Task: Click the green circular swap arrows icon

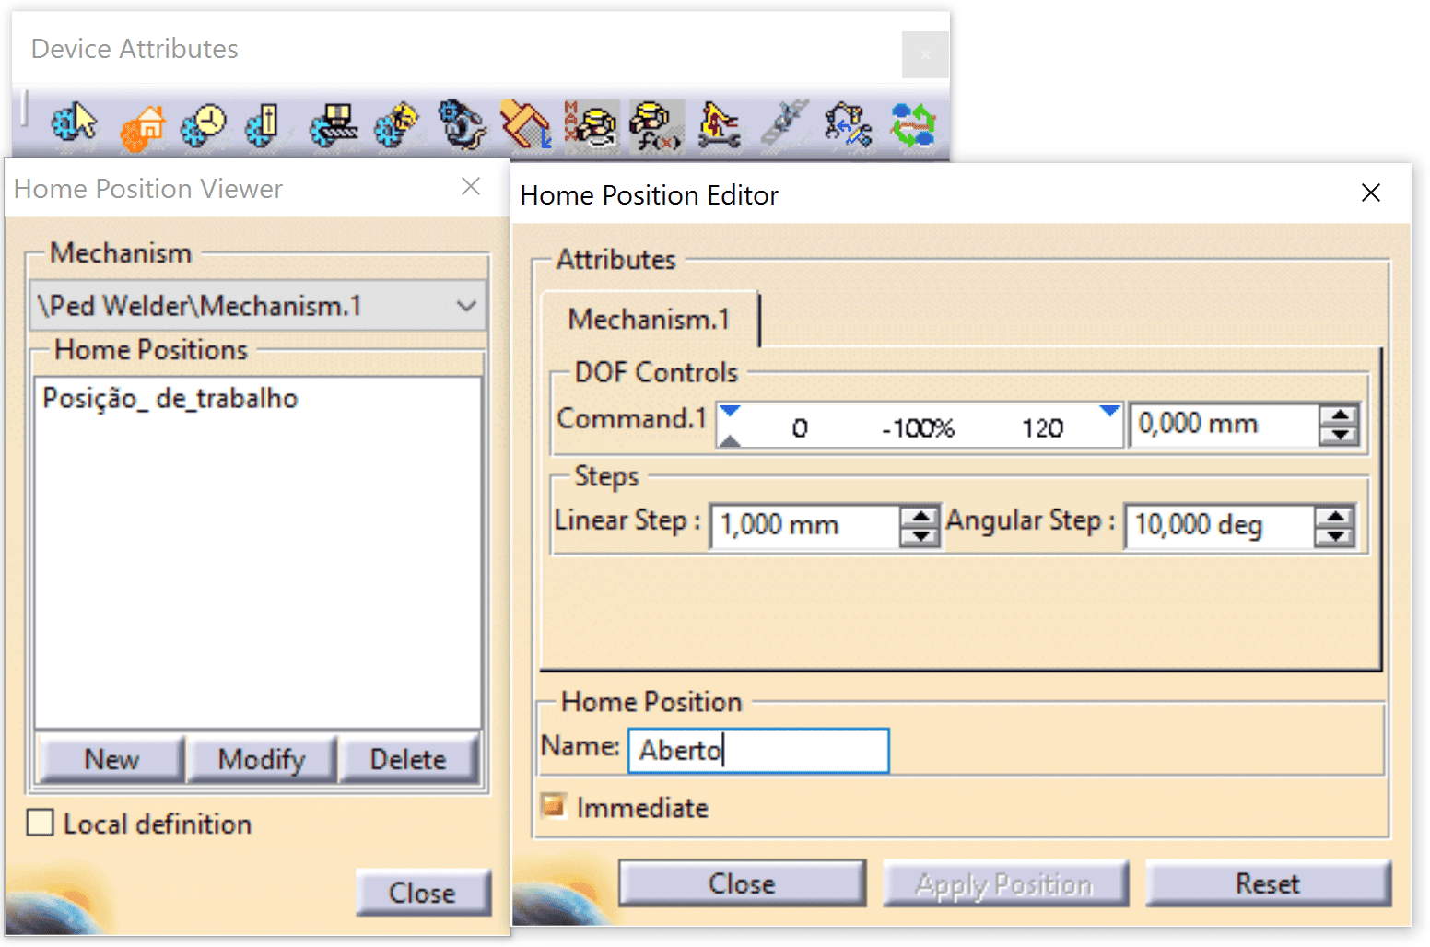Action: pyautogui.click(x=913, y=125)
